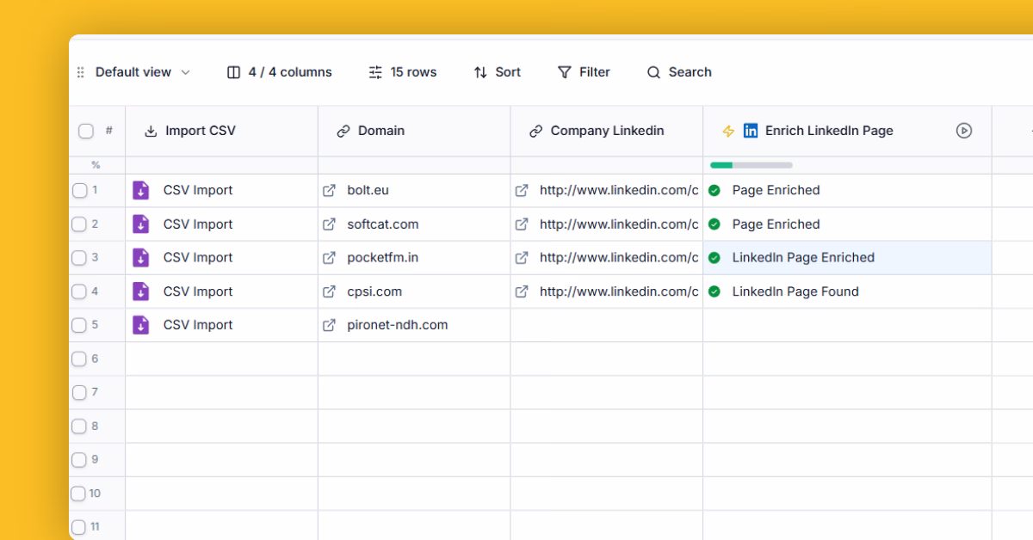1033x540 pixels.
Task: Click the purple CSV file icon in row 3
Action: coord(140,257)
